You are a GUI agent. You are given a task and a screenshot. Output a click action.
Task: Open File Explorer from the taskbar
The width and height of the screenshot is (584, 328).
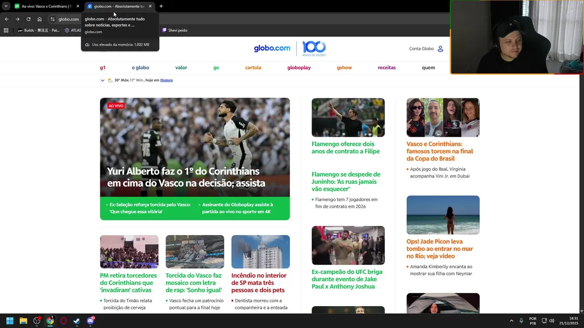pos(23,321)
